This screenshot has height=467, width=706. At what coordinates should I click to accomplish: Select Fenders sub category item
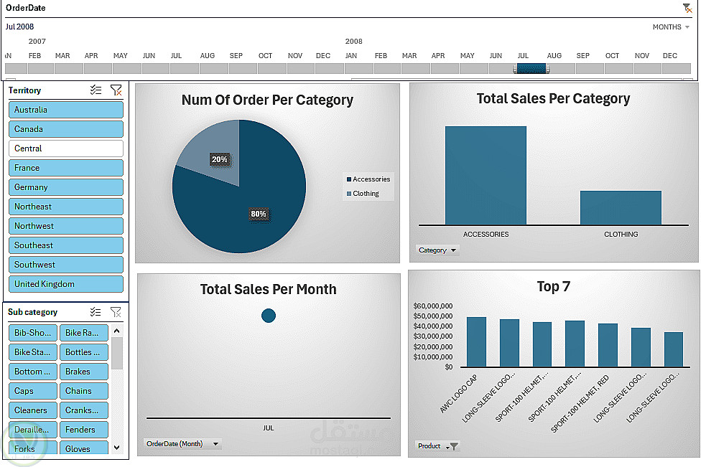[x=84, y=430]
